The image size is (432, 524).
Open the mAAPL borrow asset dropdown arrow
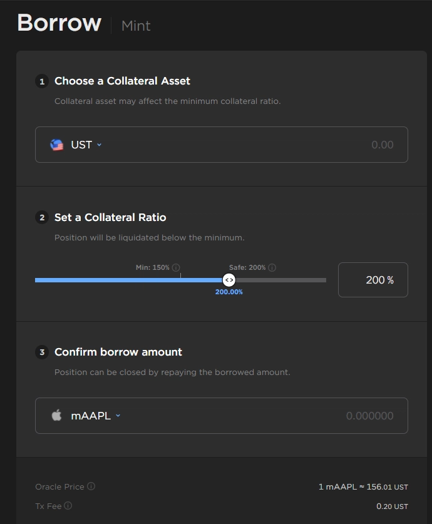click(118, 416)
